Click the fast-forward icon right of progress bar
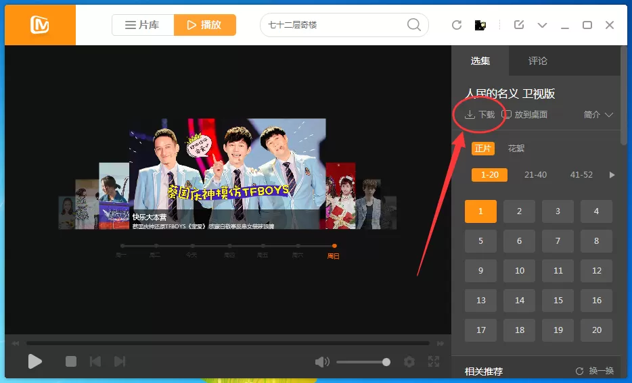Viewport: 632px width, 383px height. click(441, 343)
